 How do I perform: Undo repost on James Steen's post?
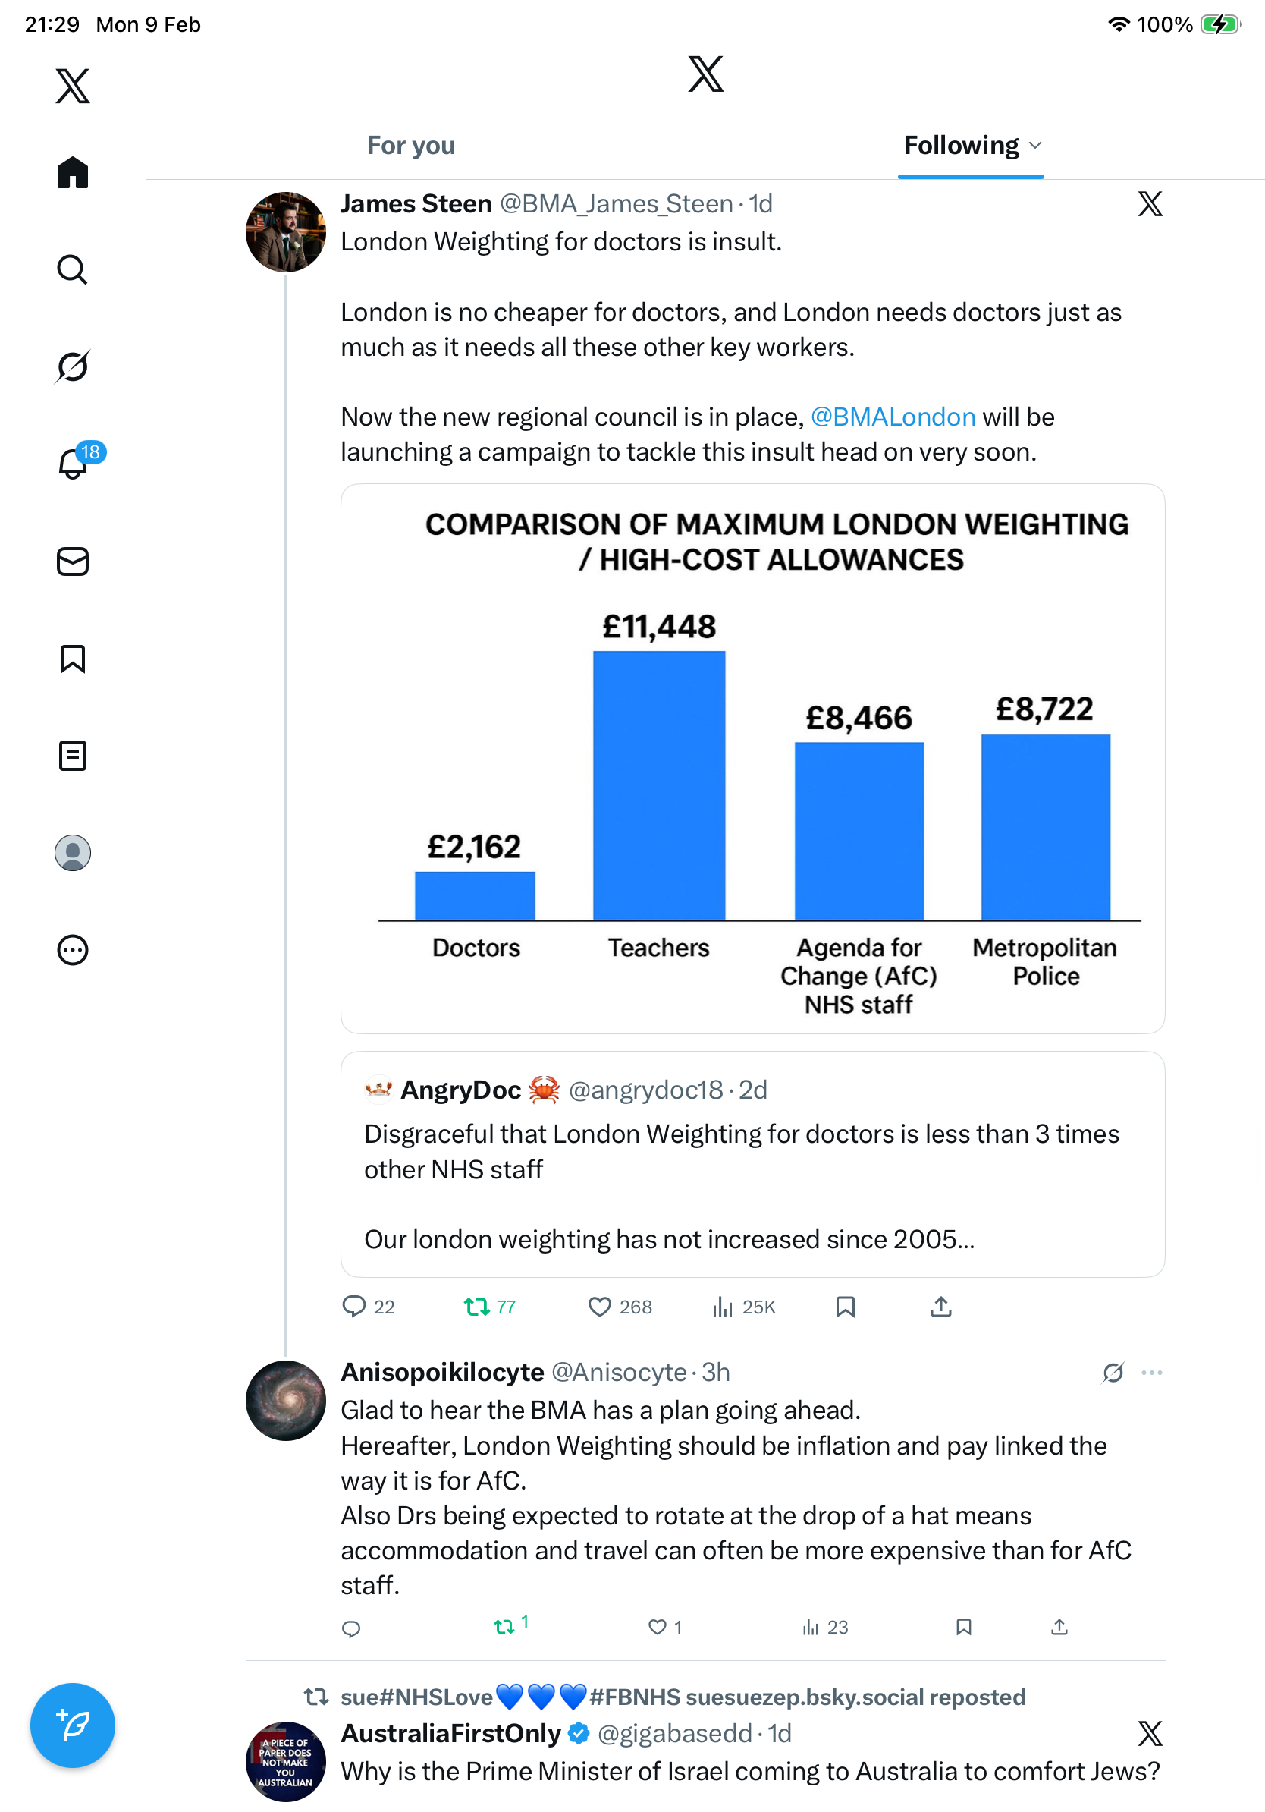[x=476, y=1307]
